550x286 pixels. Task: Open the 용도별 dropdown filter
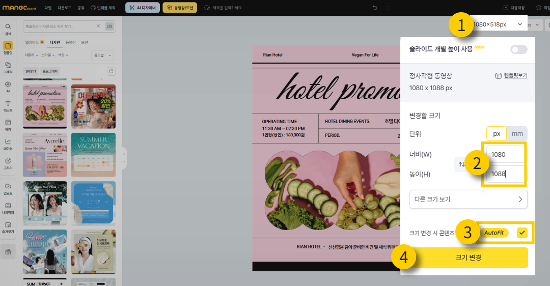pos(102,55)
